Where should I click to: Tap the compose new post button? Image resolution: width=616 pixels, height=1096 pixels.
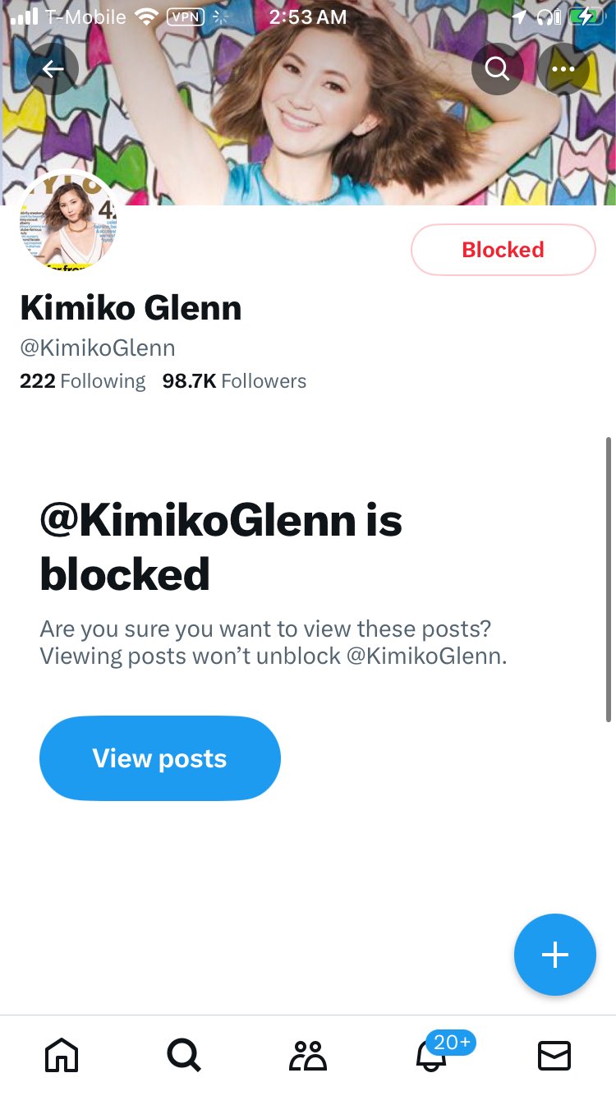click(x=554, y=955)
